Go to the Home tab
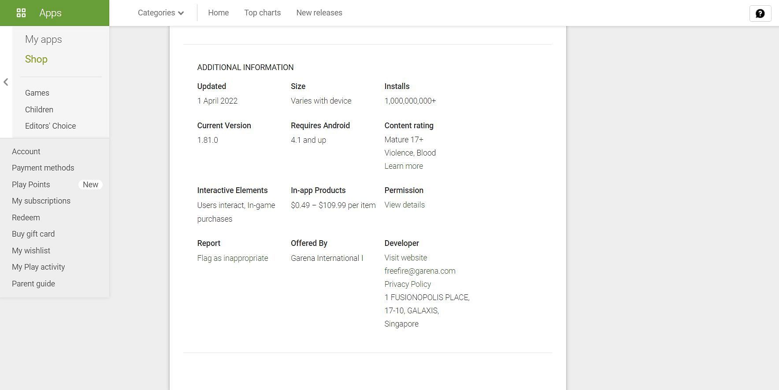Screen dimensions: 779x390 pyautogui.click(x=218, y=13)
